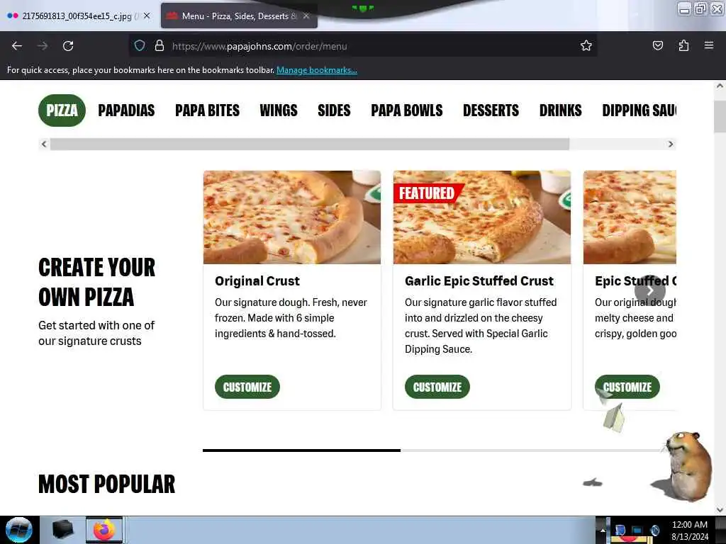Reload the Papa Johns page

(x=68, y=46)
